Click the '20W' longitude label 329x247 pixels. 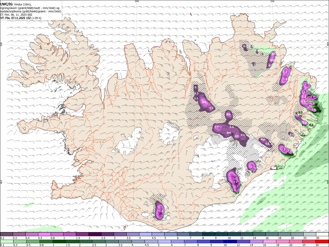[137, 1]
